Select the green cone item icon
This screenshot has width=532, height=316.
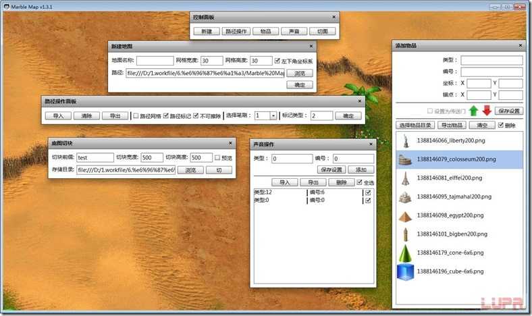[406, 253]
